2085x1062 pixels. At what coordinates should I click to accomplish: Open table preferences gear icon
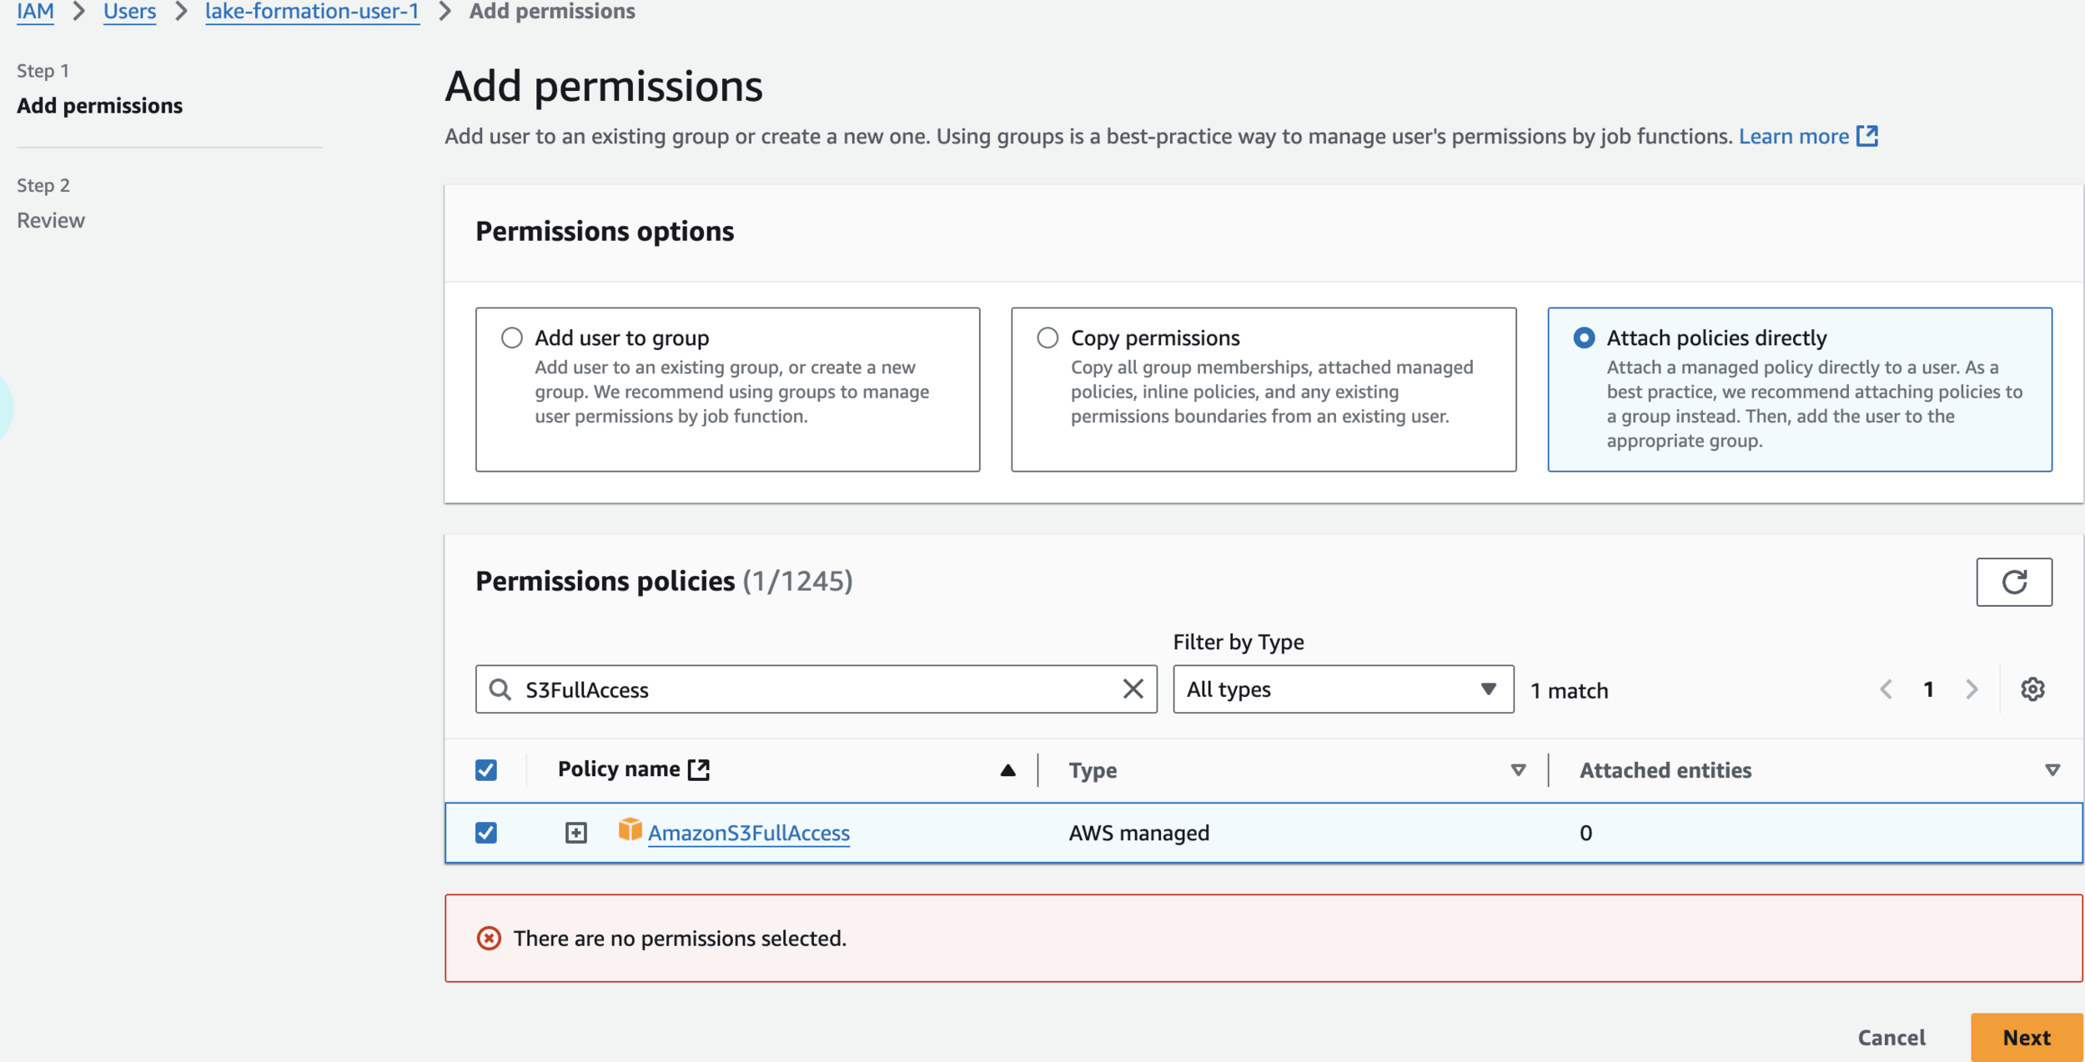[2032, 689]
